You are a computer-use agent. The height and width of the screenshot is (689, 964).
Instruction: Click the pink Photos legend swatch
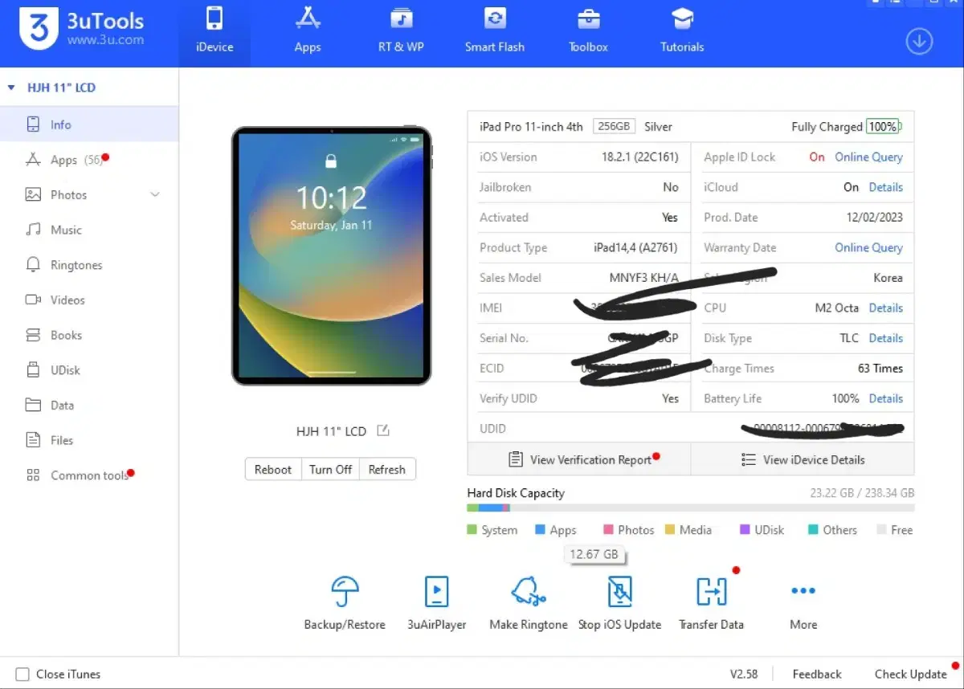coord(609,530)
